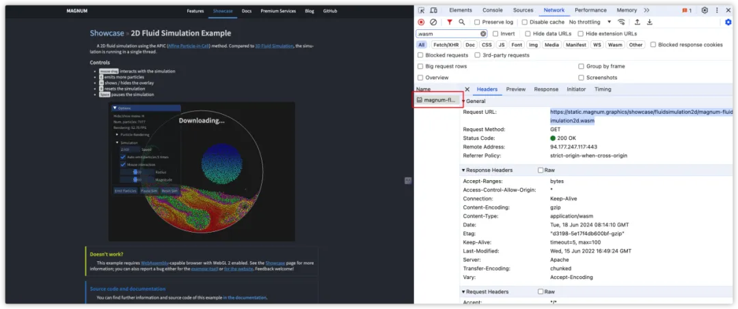
Task: Tick the Invert filter checkbox
Action: [x=495, y=34]
